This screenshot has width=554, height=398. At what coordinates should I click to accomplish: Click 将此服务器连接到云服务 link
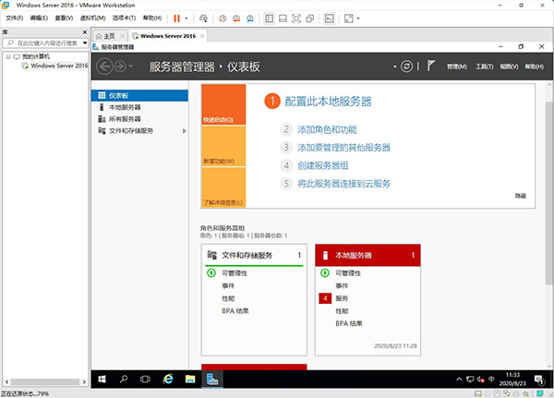[x=343, y=183]
